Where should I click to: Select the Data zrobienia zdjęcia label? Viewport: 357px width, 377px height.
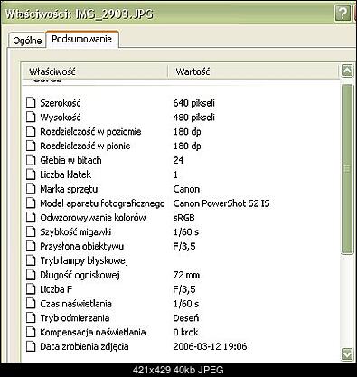point(84,347)
